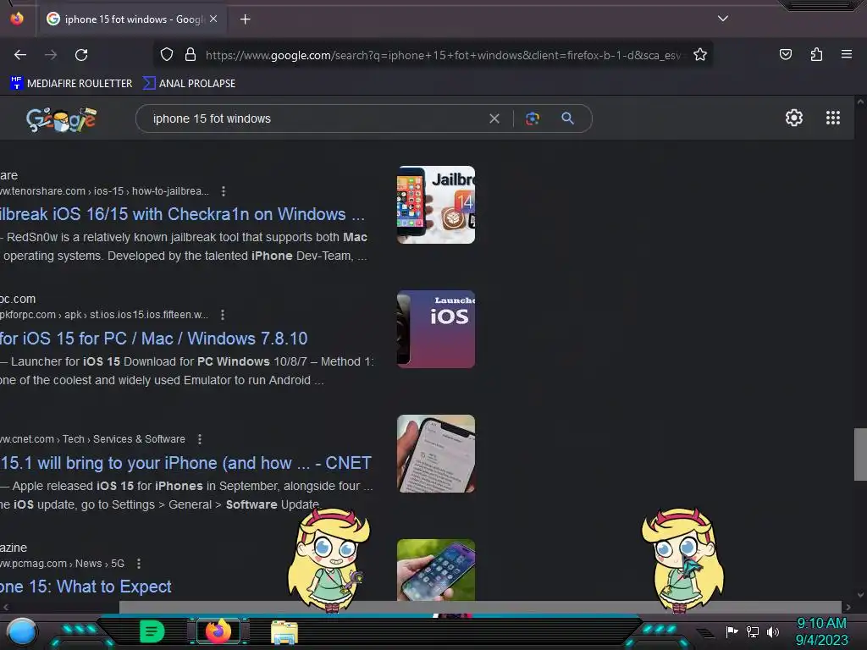Click the scroll up arrow
867x650 pixels.
point(860,102)
